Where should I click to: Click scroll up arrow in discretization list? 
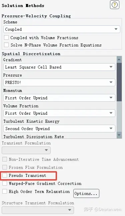[119, 60]
